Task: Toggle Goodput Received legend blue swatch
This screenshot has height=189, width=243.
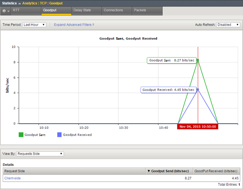Action: (x=59, y=135)
